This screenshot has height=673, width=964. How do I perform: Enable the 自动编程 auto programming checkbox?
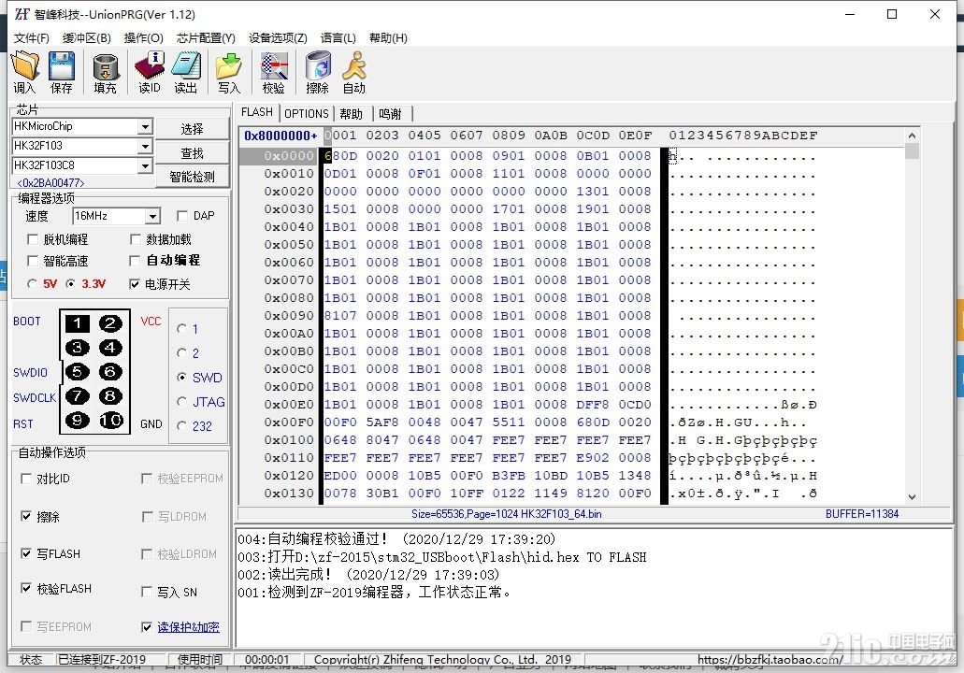coord(135,261)
